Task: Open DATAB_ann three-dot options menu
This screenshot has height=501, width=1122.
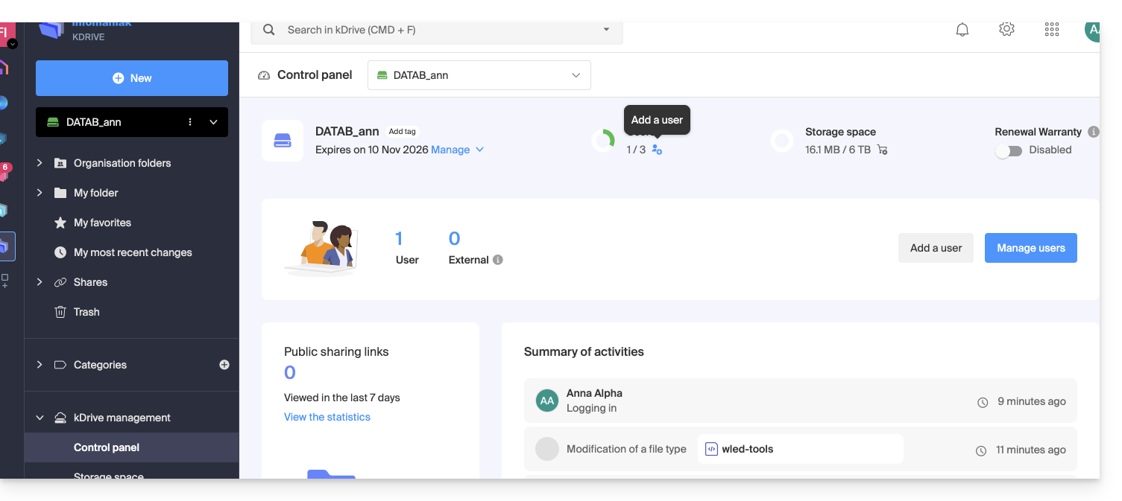Action: 190,122
